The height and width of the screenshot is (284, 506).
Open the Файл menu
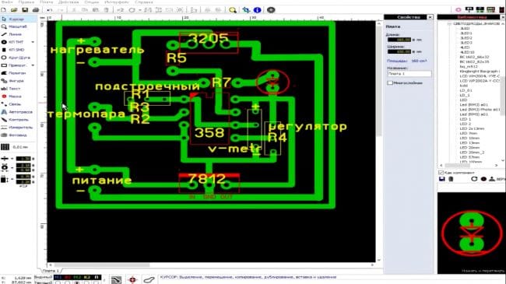click(7, 2)
